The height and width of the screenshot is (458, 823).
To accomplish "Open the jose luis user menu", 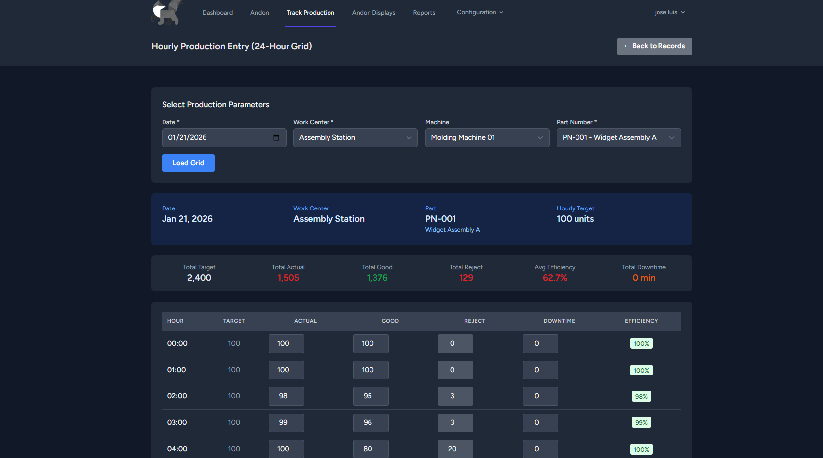I will (669, 12).
